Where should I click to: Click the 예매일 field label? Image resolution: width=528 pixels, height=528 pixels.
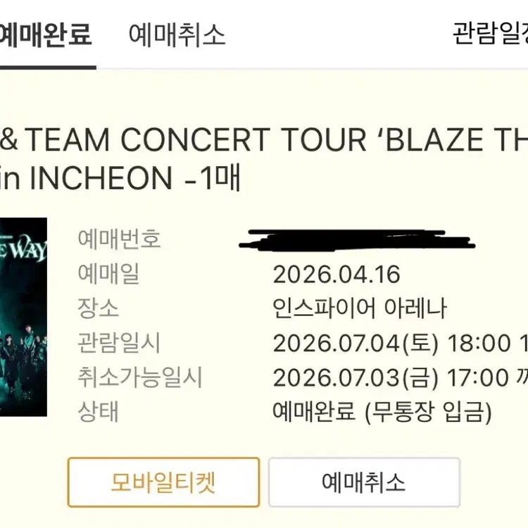pos(108,273)
